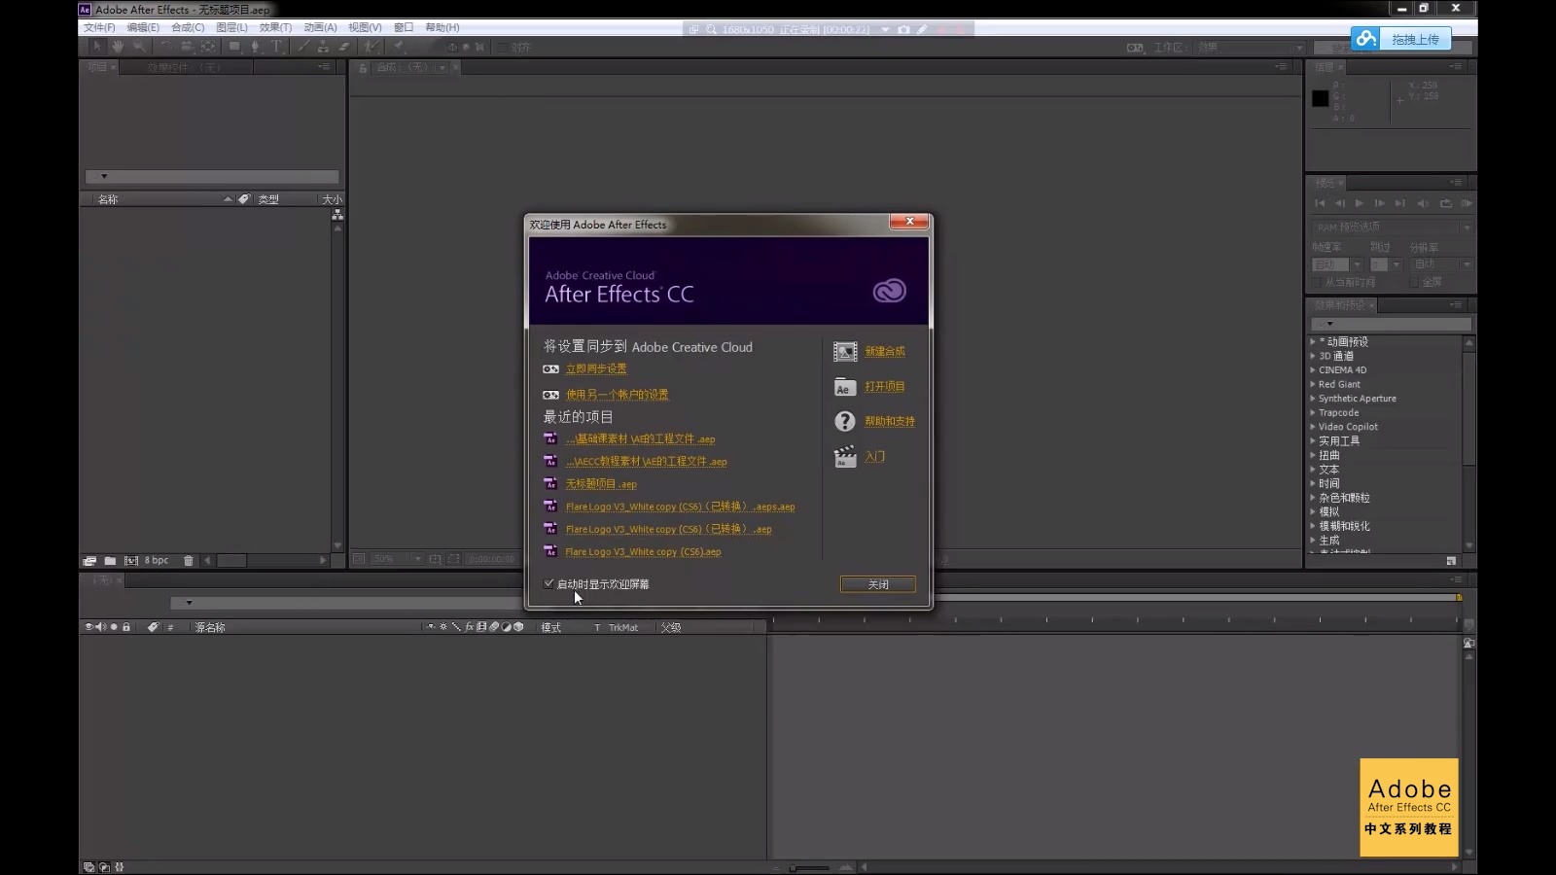Expand the 3D 通道 effects category

1313,356
